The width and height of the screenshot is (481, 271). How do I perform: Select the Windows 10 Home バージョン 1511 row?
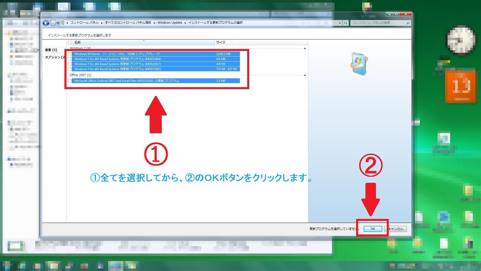(x=156, y=54)
